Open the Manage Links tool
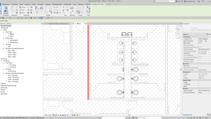 88,10
